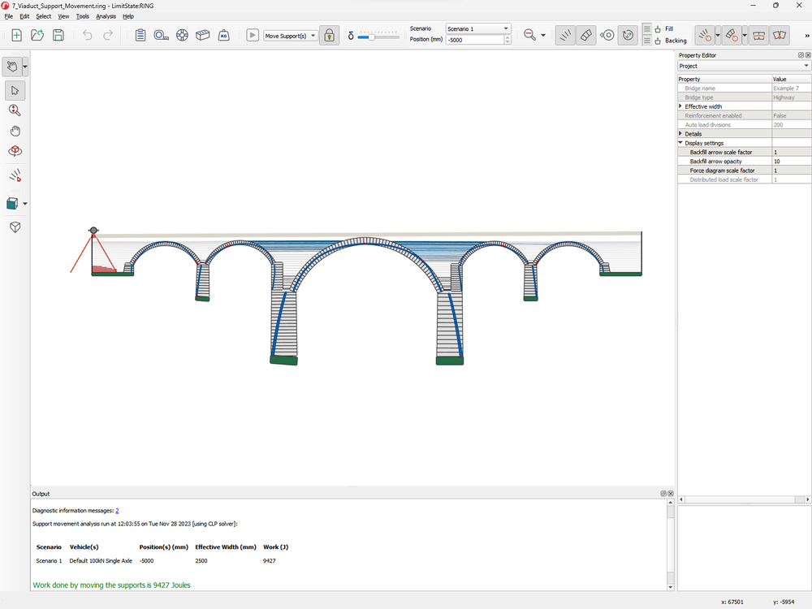
Task: Toggle the padlock lock button
Action: (329, 35)
